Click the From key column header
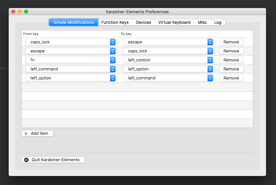The width and height of the screenshot is (276, 185). [70, 34]
